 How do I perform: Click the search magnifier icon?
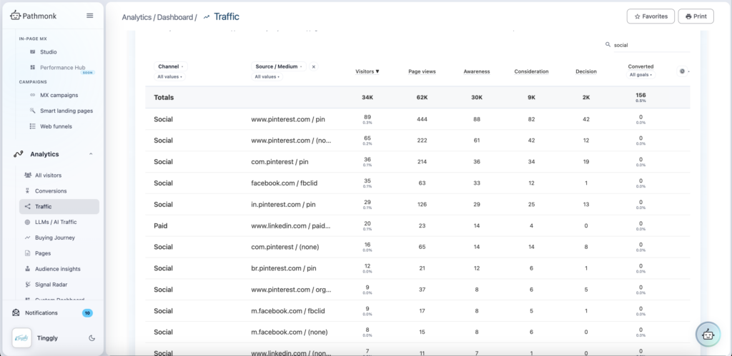(x=608, y=45)
